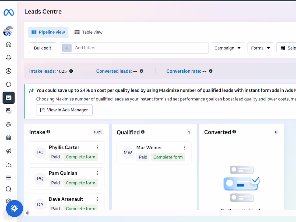Click the Meta logo icon
The width and height of the screenshot is (296, 222).
pos(9,12)
